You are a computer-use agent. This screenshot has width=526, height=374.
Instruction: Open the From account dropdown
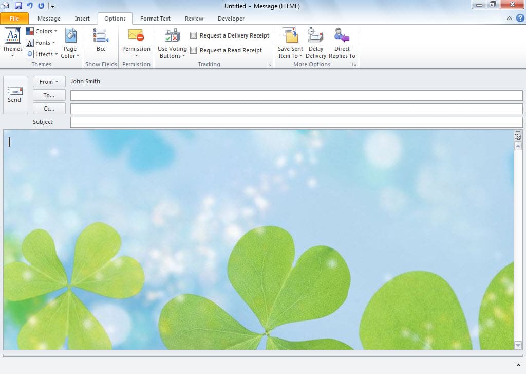tap(49, 81)
